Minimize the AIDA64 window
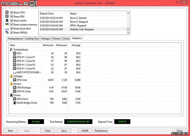 coord(172,2)
